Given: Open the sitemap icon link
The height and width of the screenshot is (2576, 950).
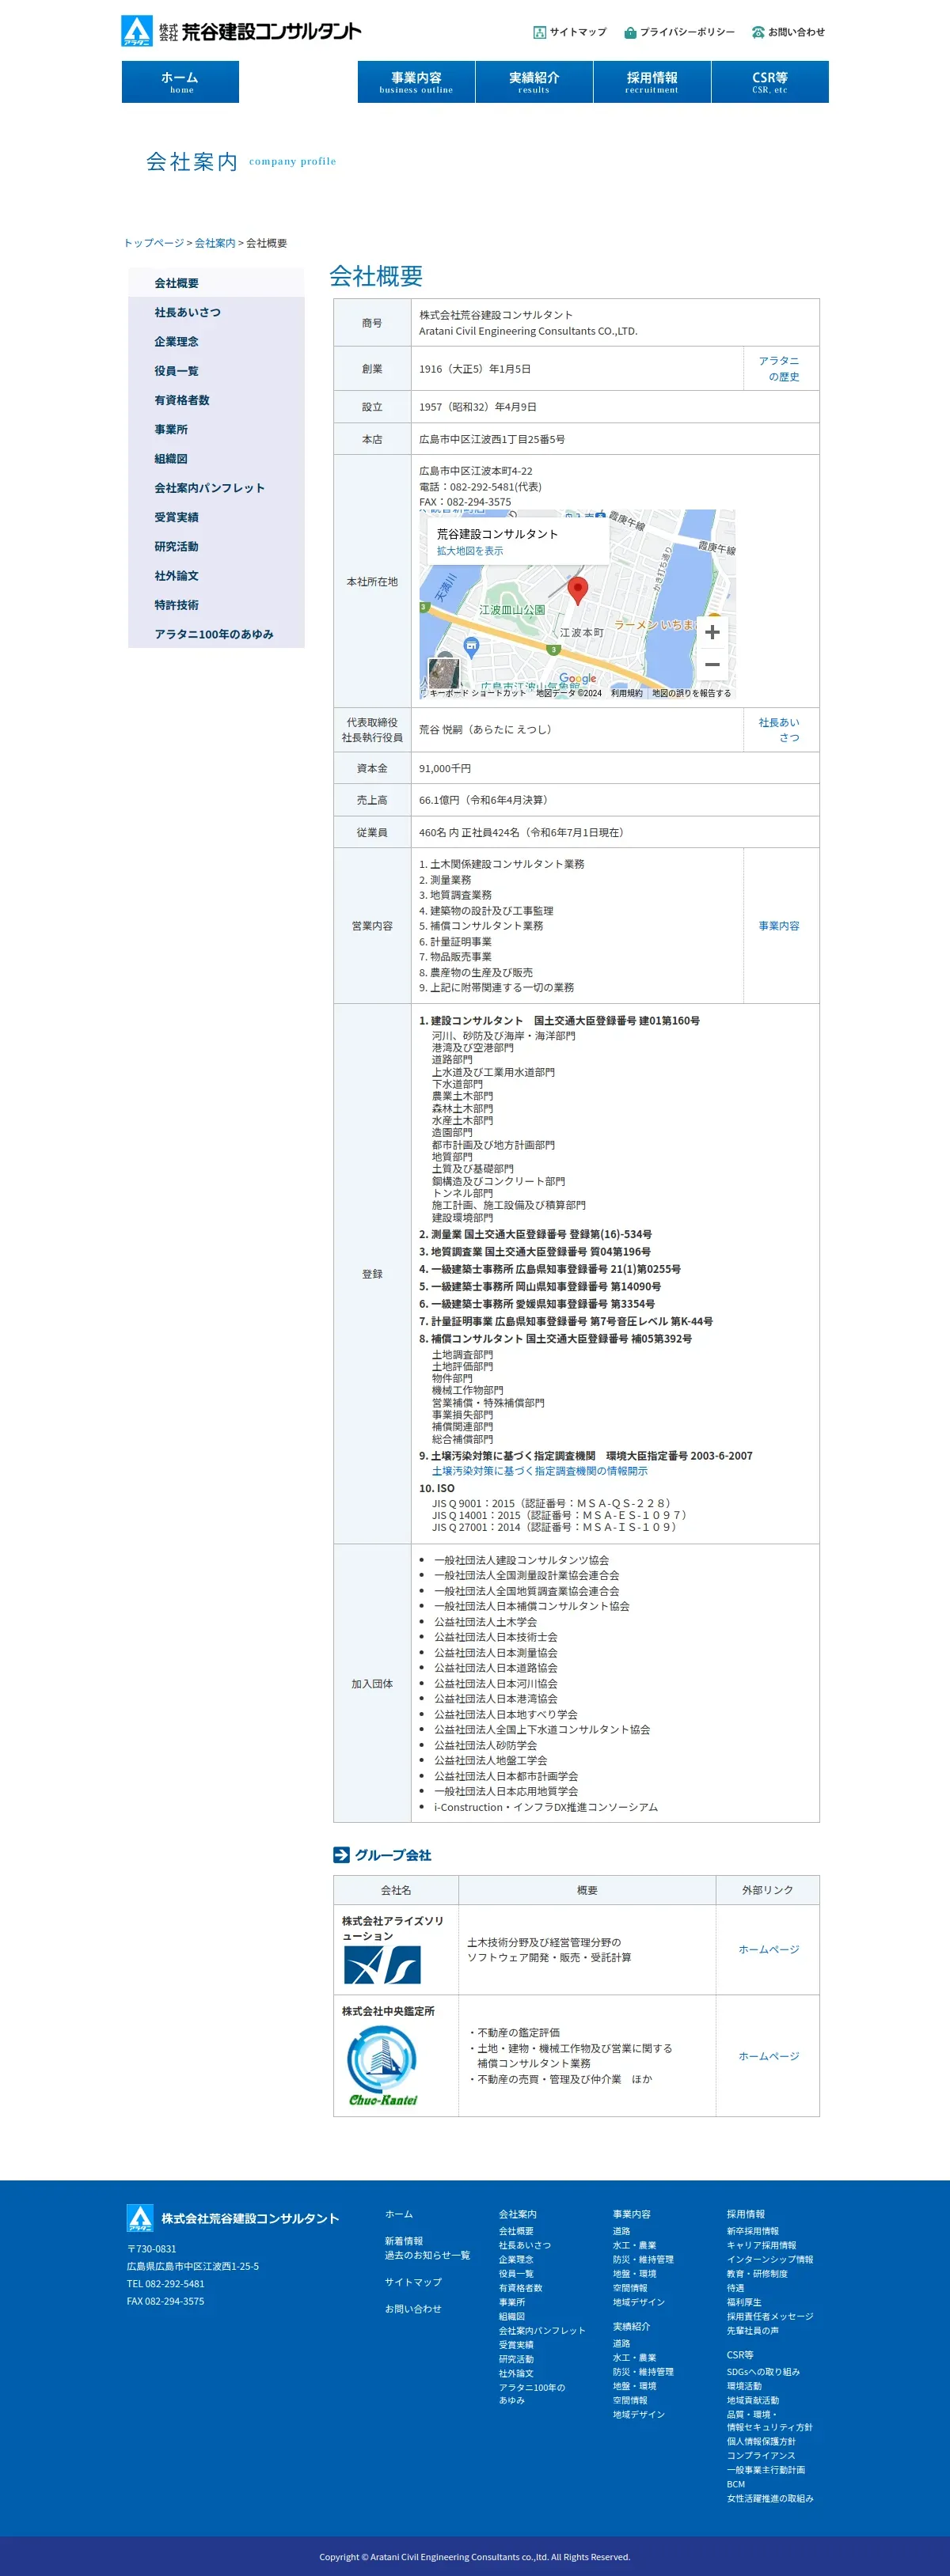Looking at the screenshot, I should coord(540,32).
